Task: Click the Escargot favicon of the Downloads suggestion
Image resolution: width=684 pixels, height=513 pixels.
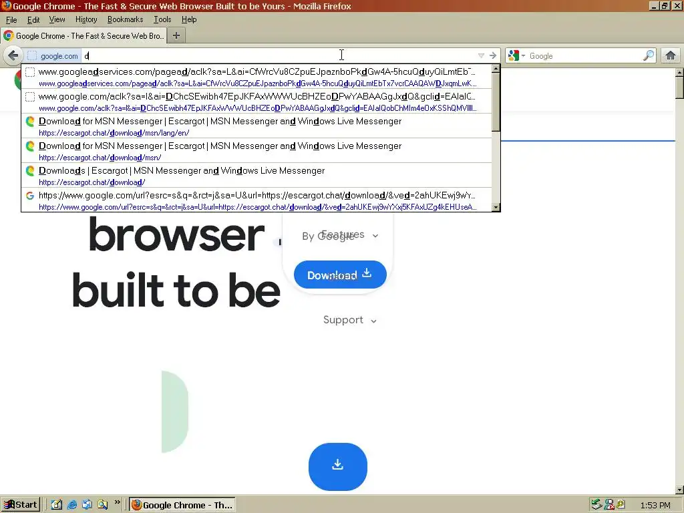Action: click(x=30, y=170)
